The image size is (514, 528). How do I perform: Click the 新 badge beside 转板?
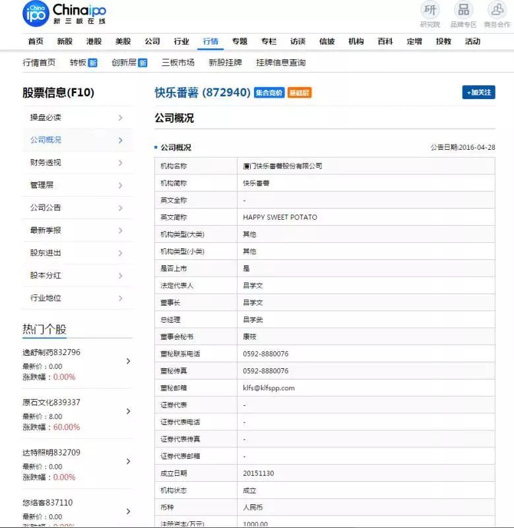(92, 63)
